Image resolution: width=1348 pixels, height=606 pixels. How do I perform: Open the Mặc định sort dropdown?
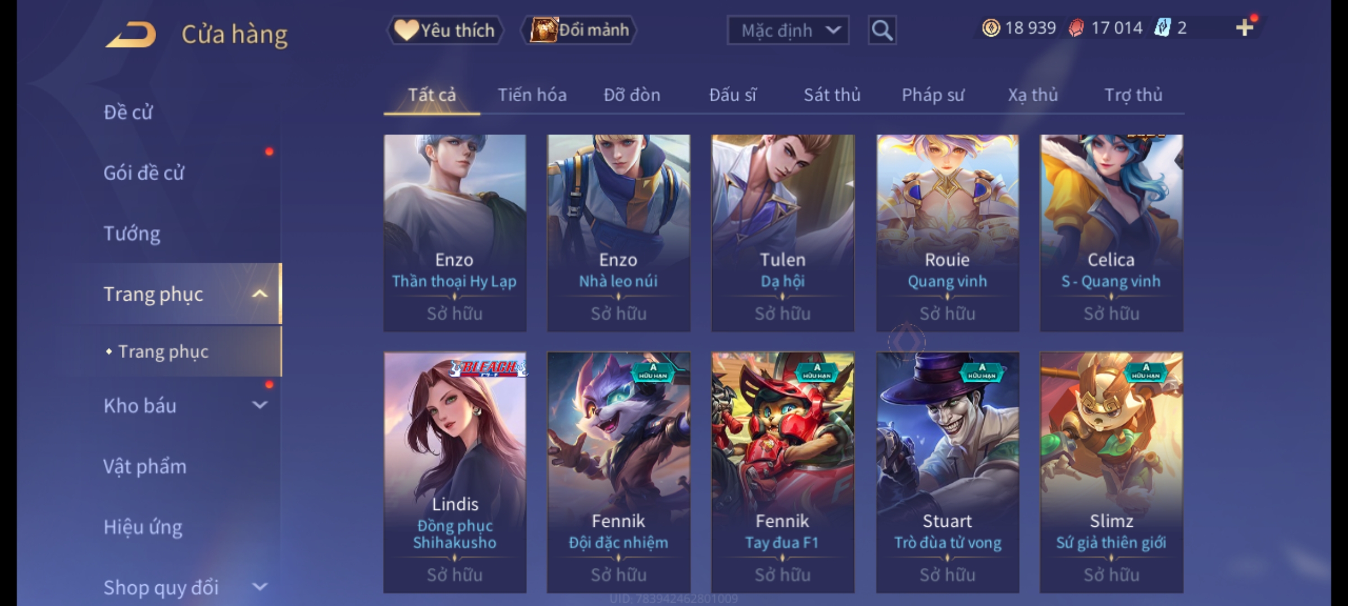click(x=787, y=30)
